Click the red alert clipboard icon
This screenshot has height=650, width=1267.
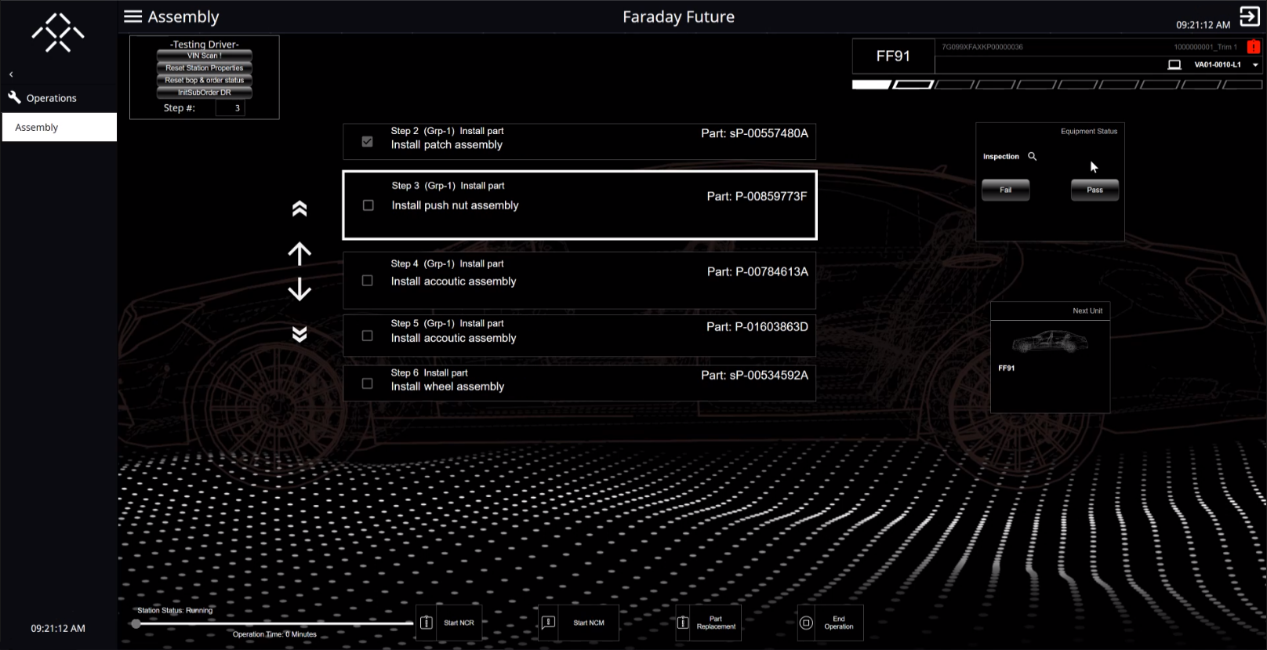click(1254, 47)
